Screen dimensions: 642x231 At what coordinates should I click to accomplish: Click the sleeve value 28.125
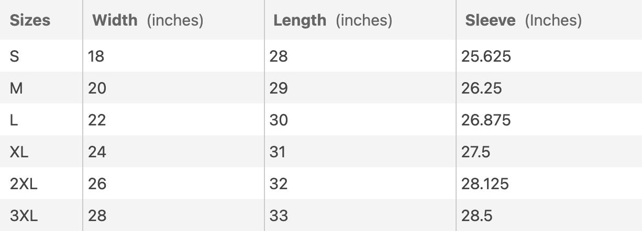point(485,184)
